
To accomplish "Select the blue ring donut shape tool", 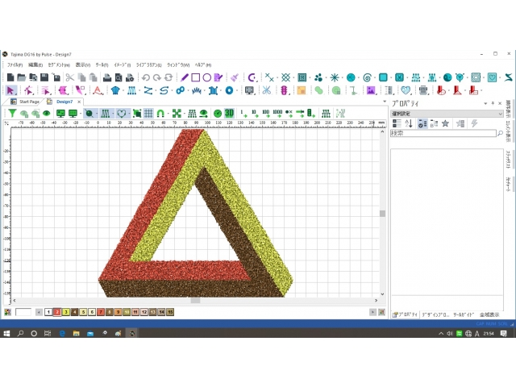I will [x=229, y=90].
